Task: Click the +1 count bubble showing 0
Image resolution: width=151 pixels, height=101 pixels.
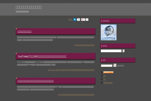Action: [x=87, y=19]
